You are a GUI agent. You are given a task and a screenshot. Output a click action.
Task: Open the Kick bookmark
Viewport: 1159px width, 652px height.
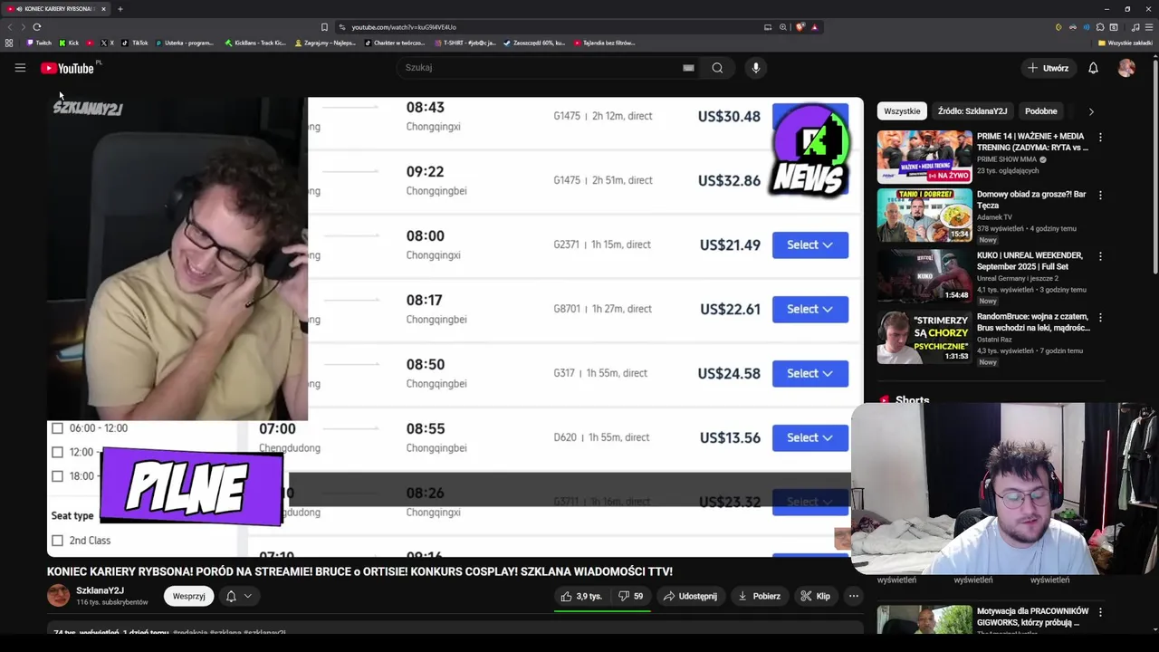(x=69, y=43)
